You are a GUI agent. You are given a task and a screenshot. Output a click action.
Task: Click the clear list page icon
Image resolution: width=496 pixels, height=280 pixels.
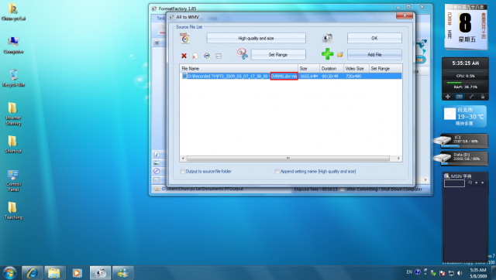(195, 56)
